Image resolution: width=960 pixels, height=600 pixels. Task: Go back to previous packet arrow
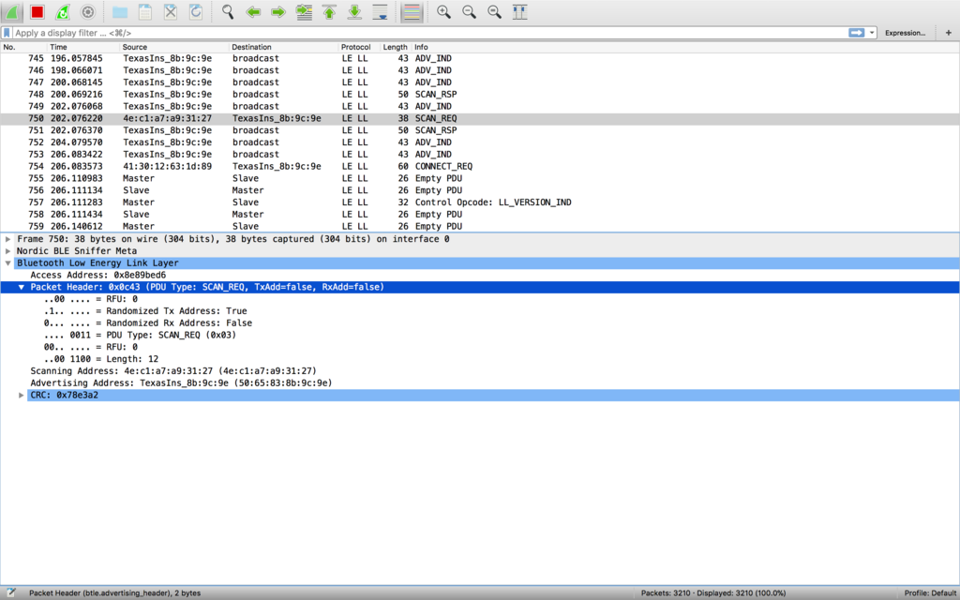click(x=253, y=12)
